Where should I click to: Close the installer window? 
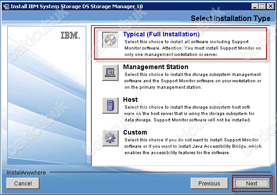pyautogui.click(x=271, y=6)
